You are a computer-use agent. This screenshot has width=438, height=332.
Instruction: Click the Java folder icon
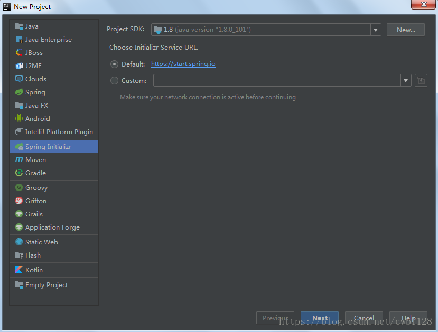coord(19,26)
